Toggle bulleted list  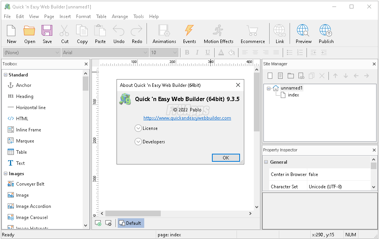tap(289, 52)
